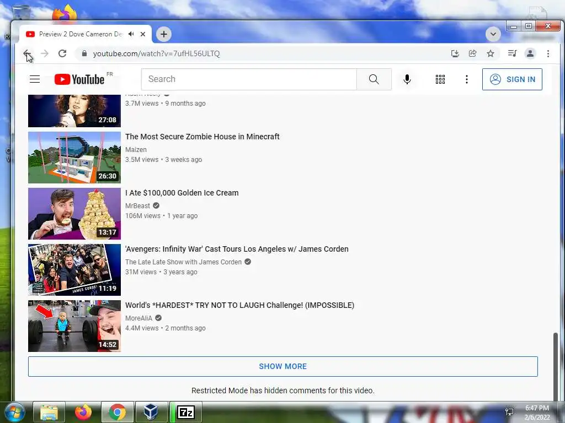The width and height of the screenshot is (565, 423).
Task: Open YouTube settings three-dot menu
Action: point(467,79)
